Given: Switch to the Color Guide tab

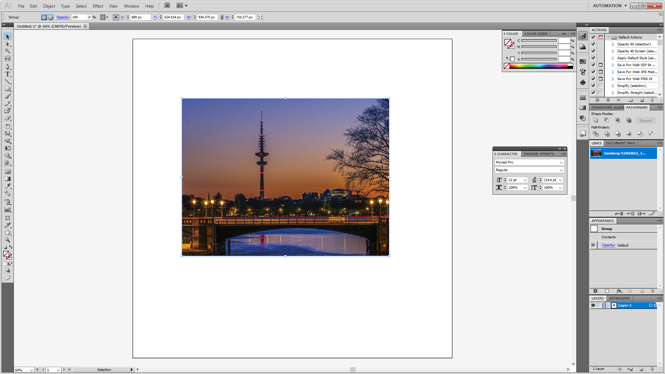Looking at the screenshot, I should point(536,34).
